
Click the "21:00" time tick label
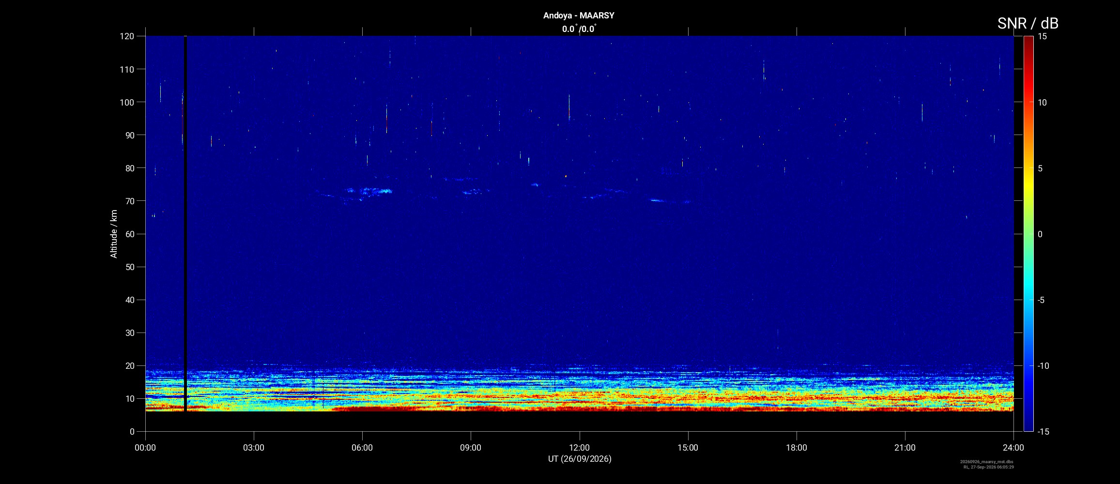(x=905, y=448)
